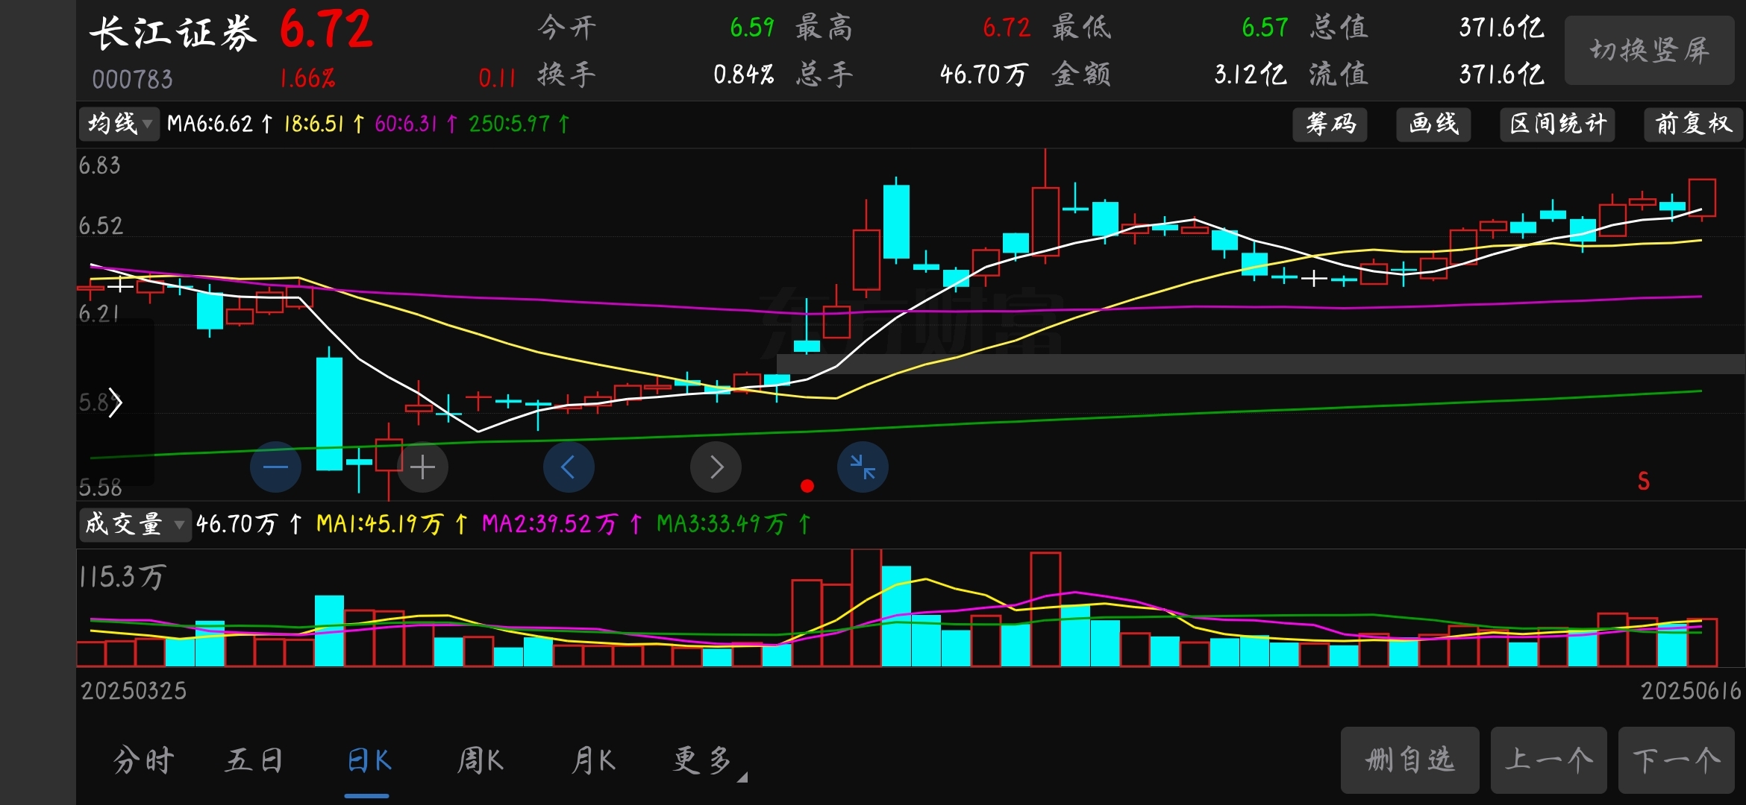This screenshot has height=805, width=1746.
Task: Toggle 前复权 adjustment setting
Action: [1694, 124]
